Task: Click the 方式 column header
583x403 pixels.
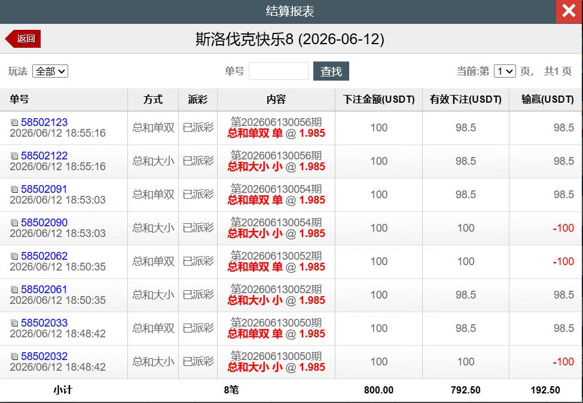Action: click(153, 99)
